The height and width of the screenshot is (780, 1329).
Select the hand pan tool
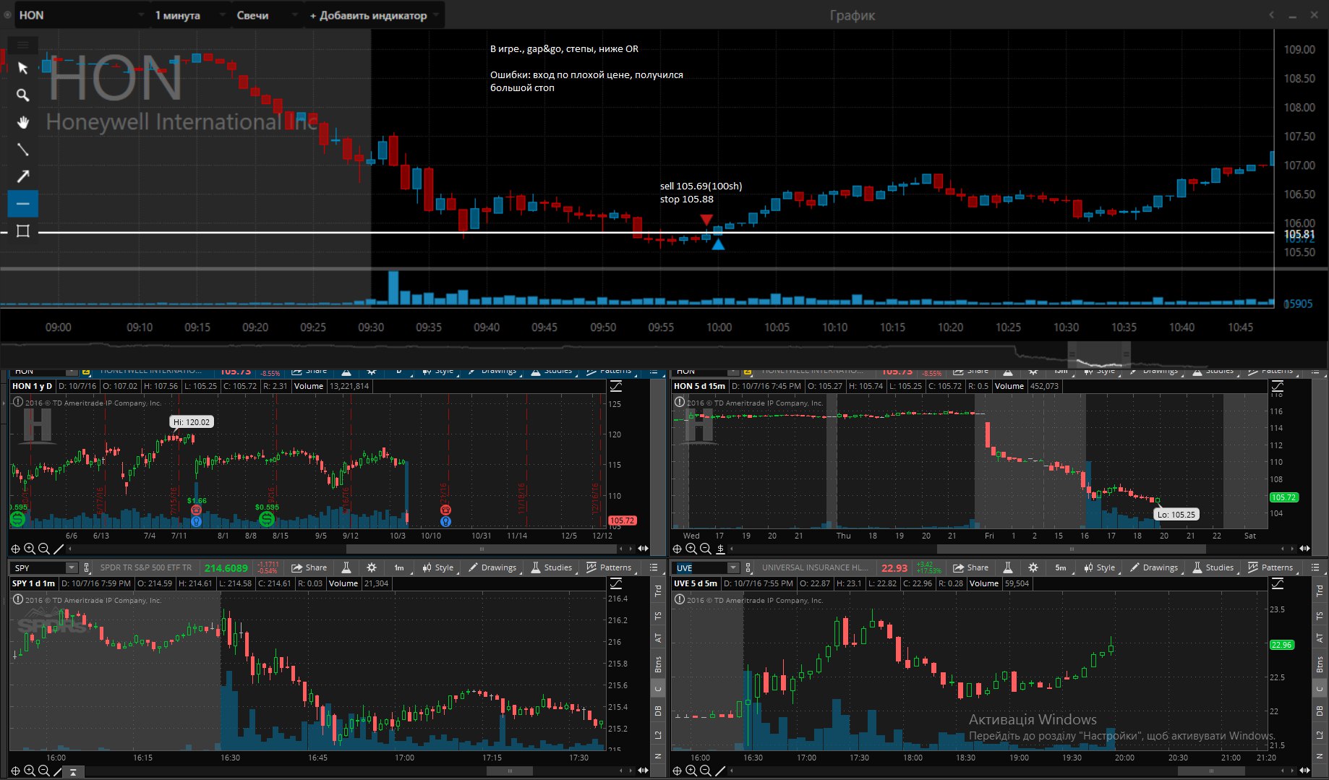click(x=22, y=122)
